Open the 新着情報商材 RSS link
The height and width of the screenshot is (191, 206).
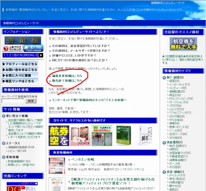(x=19, y=161)
